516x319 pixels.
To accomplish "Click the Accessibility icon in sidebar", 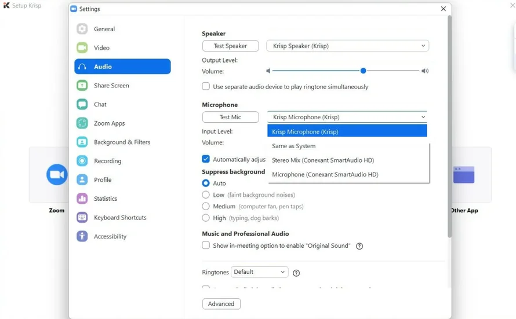I will click(x=82, y=236).
